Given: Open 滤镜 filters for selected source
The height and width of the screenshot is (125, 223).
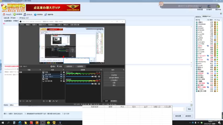Looking at the screenshot, I should pos(59,66).
